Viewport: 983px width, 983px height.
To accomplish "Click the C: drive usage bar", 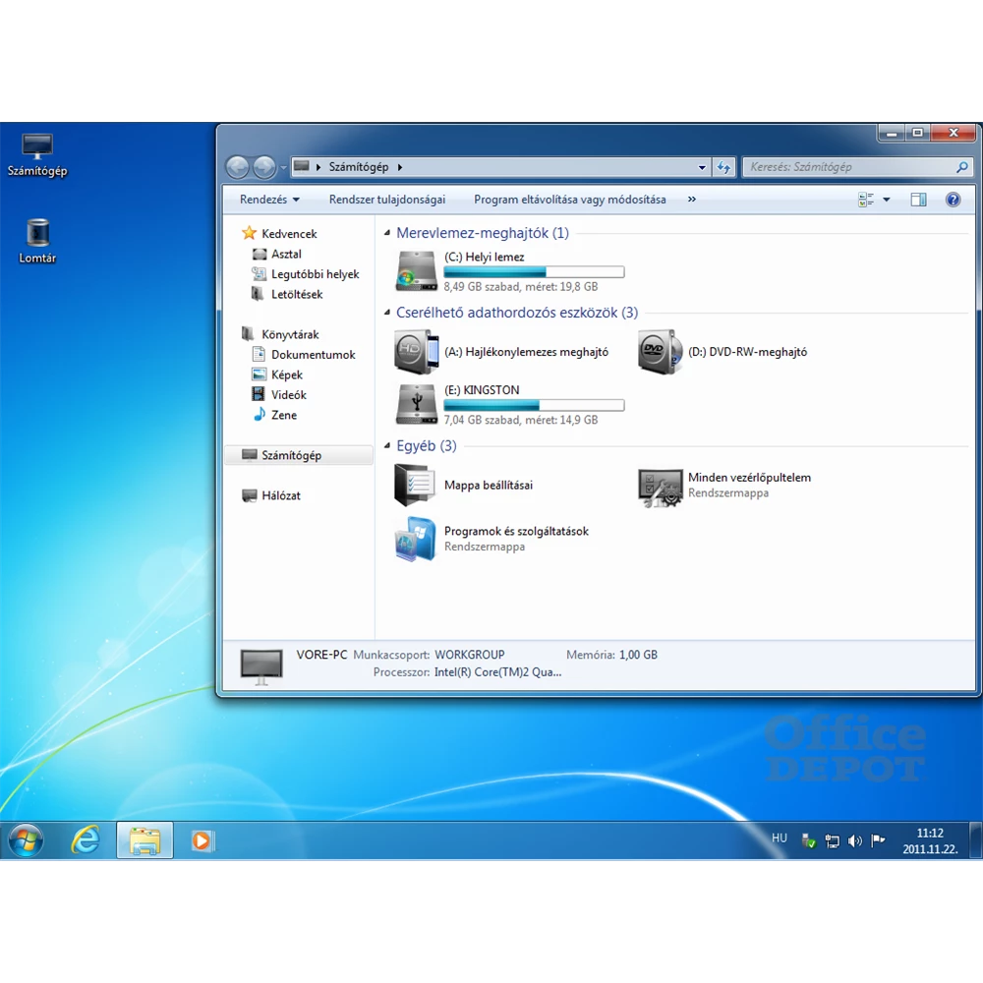I will [x=534, y=271].
